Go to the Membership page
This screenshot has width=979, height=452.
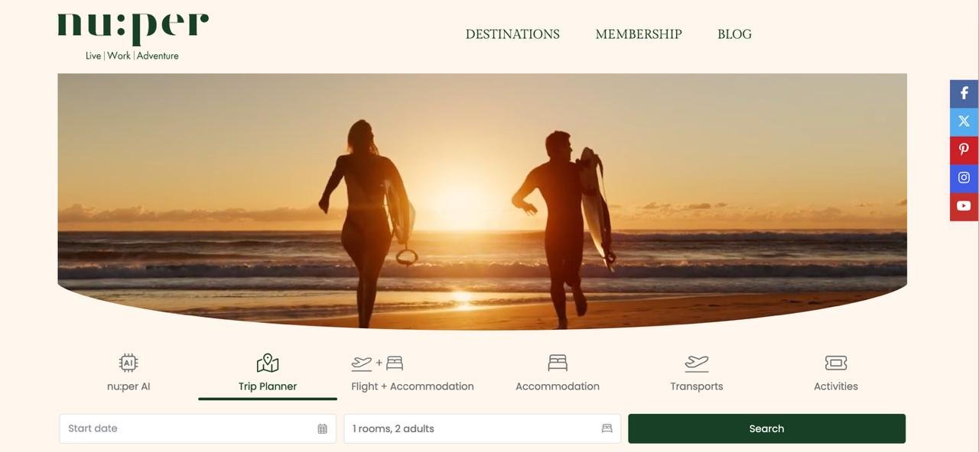click(639, 34)
